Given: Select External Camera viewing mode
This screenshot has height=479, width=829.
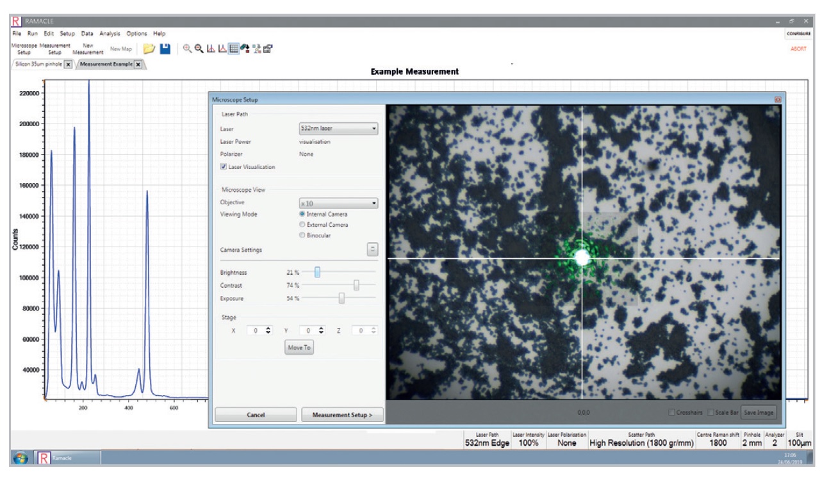Looking at the screenshot, I should (x=302, y=225).
